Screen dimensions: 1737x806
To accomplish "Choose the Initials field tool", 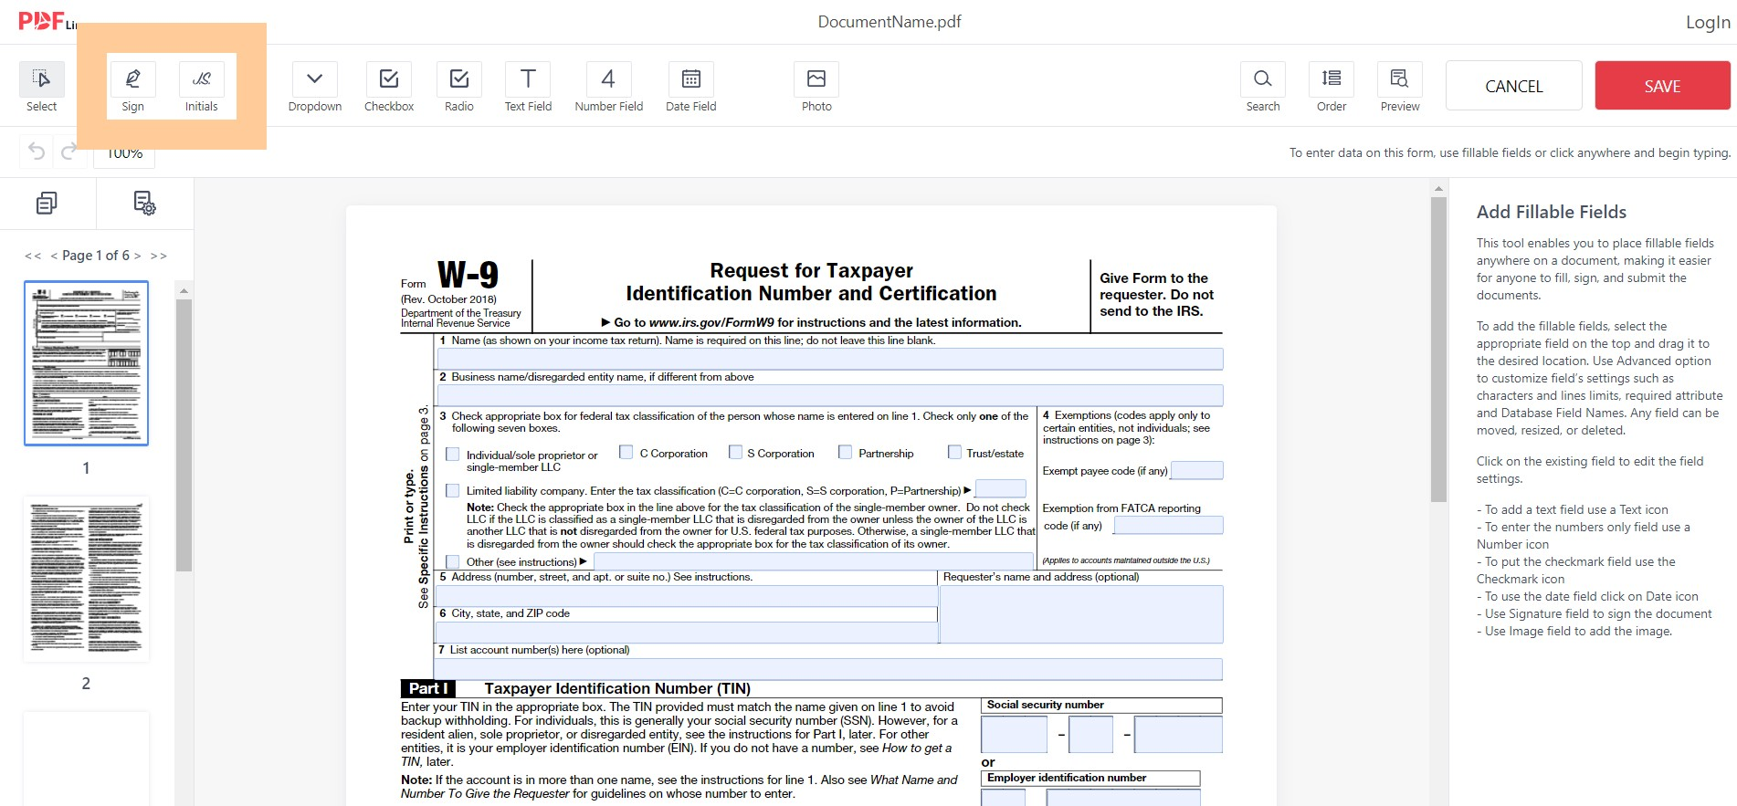I will pos(202,88).
